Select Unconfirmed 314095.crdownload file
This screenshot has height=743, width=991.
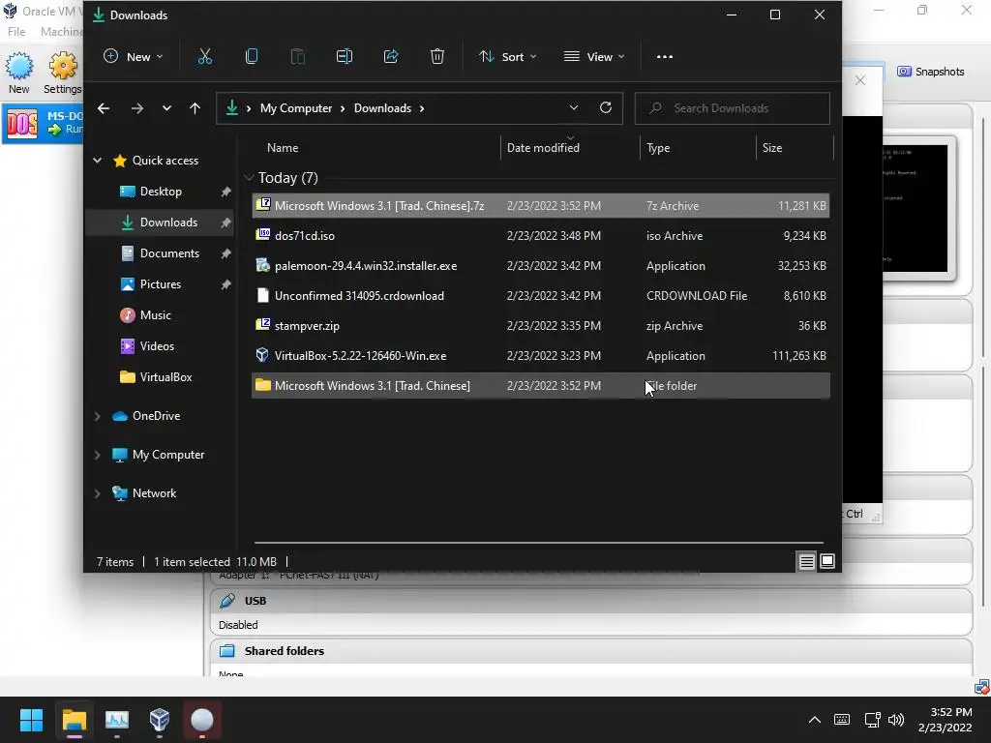(x=540, y=296)
